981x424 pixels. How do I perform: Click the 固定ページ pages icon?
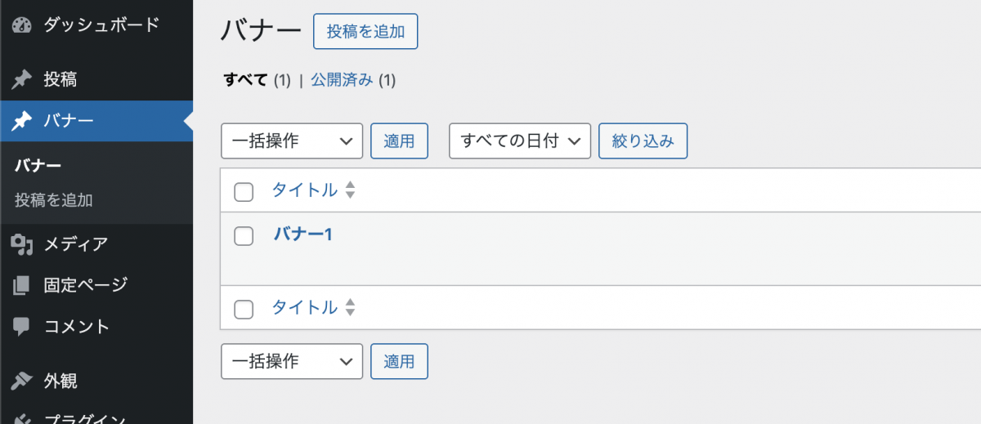click(22, 286)
